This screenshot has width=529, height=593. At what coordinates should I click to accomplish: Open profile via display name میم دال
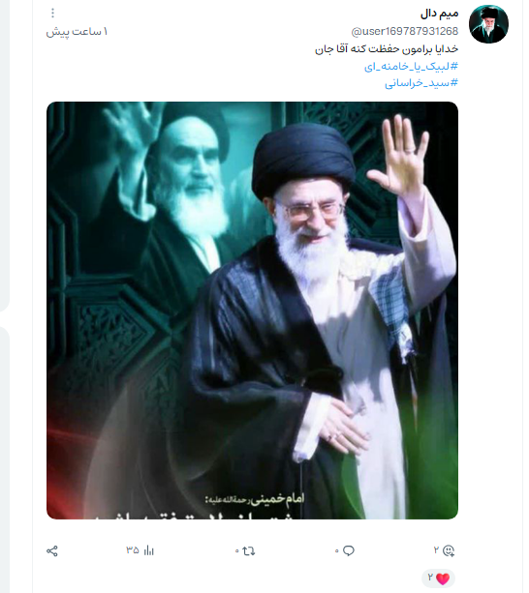tap(440, 14)
